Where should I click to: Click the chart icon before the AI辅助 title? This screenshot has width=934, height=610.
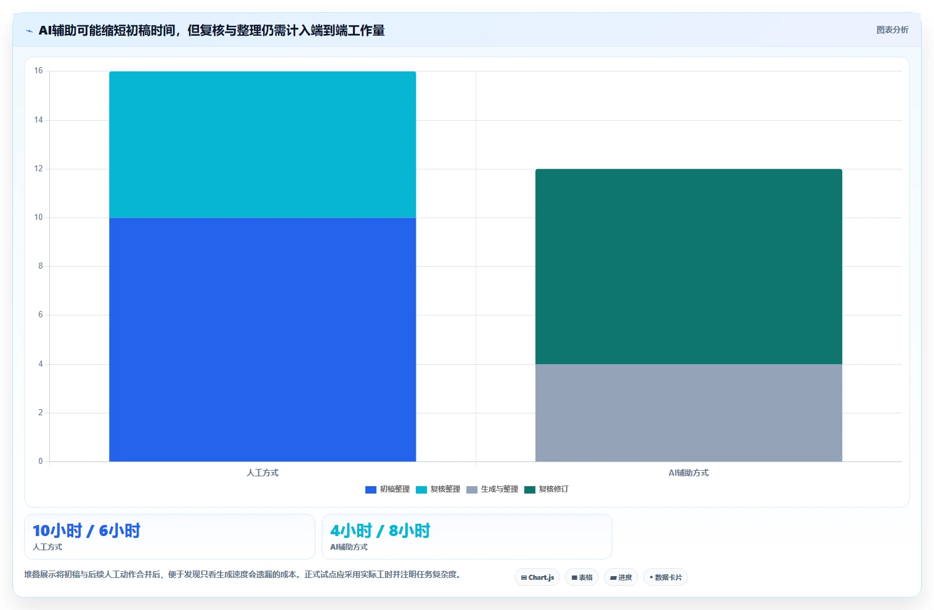29,31
